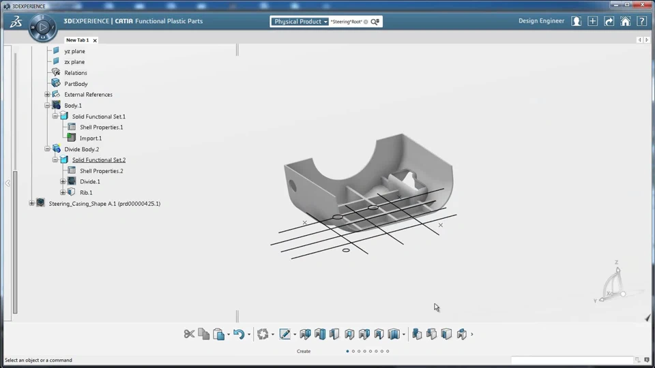Viewport: 655px width, 368px height.
Task: Select Rib.1 in the tree
Action: [x=86, y=192]
